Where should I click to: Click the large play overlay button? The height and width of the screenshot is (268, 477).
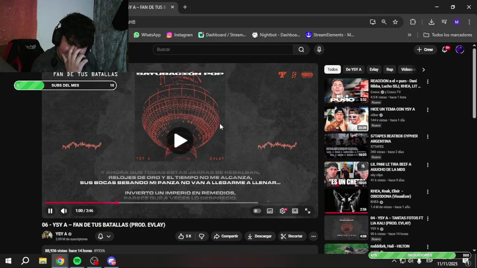pyautogui.click(x=180, y=141)
